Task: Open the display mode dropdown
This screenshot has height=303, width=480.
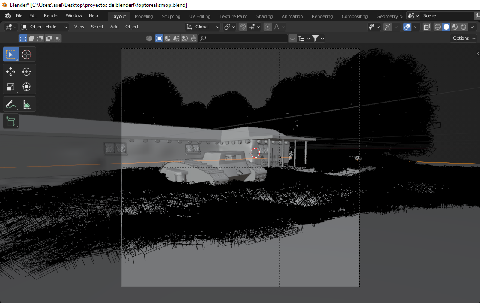Action: point(304,38)
